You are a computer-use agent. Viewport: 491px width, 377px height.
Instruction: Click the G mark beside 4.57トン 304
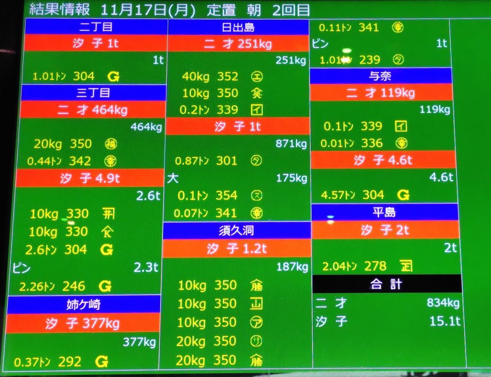(x=403, y=195)
